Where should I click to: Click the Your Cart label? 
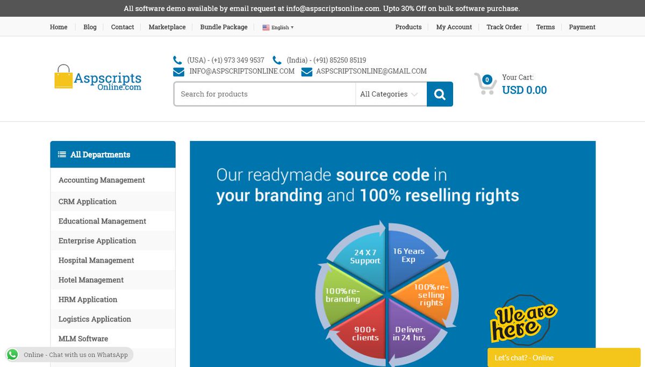coord(518,77)
